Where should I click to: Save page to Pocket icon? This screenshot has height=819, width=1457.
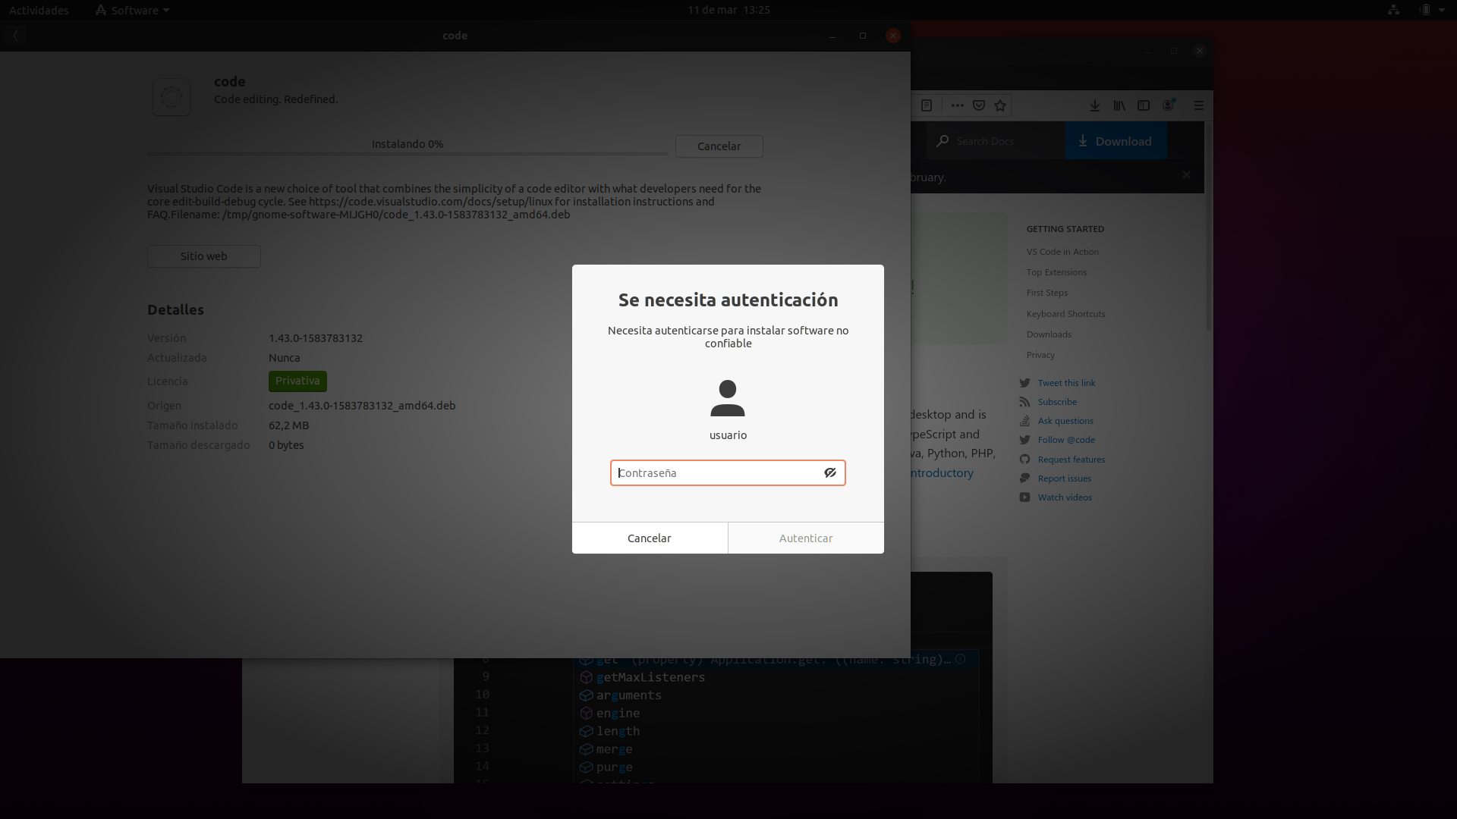tap(979, 105)
